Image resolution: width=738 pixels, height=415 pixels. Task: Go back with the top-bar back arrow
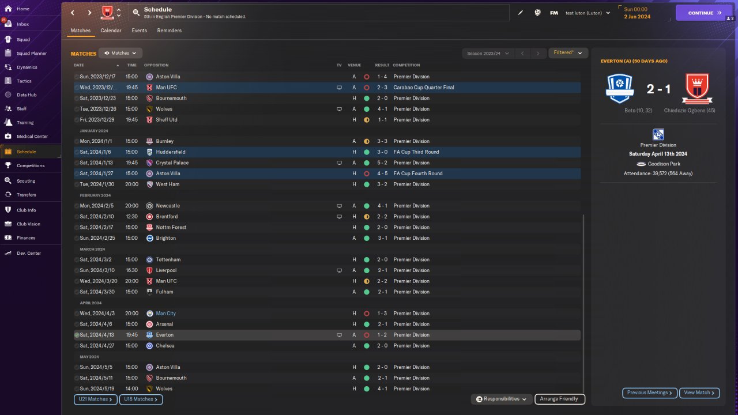tap(72, 13)
